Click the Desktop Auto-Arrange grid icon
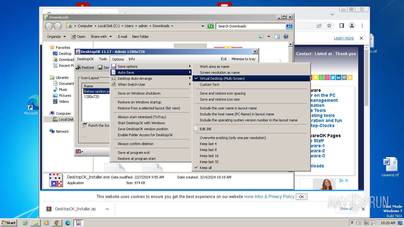 pos(114,79)
